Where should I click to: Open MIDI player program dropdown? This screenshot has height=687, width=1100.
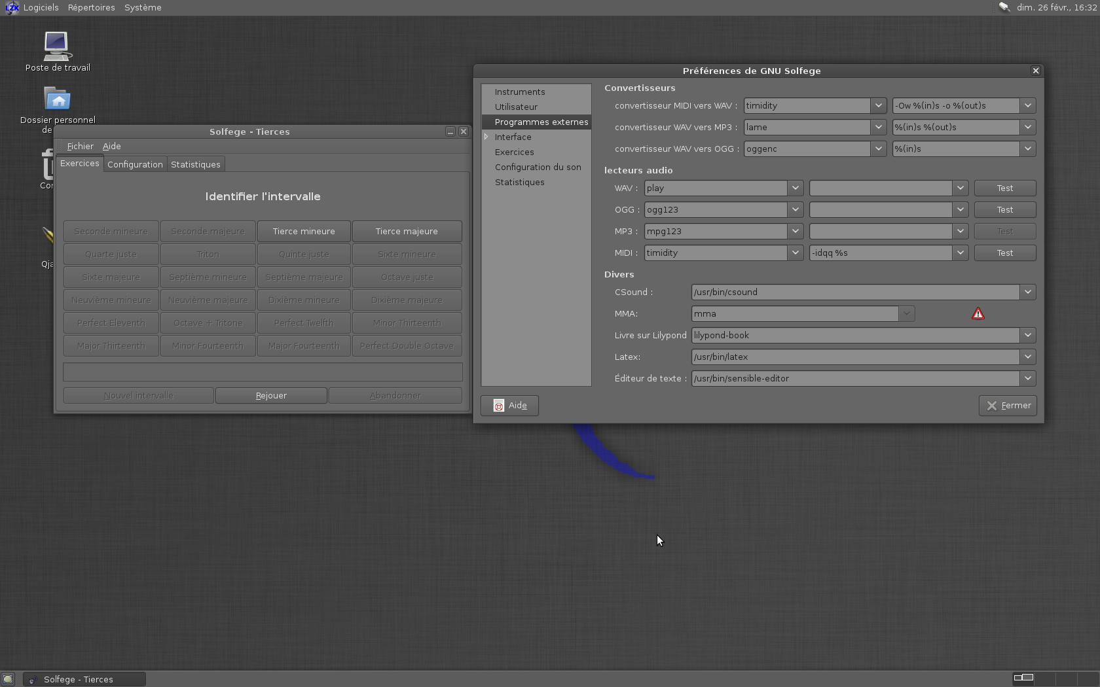tap(795, 253)
